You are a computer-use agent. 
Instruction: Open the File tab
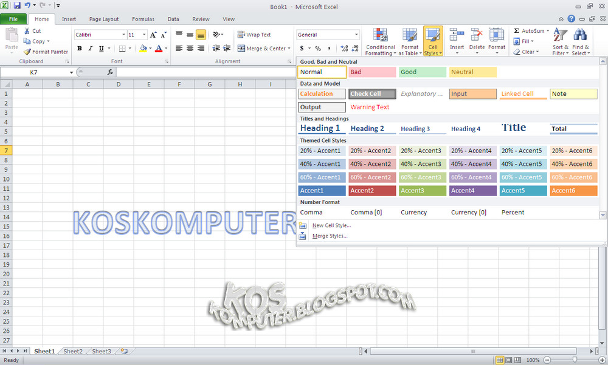click(13, 19)
